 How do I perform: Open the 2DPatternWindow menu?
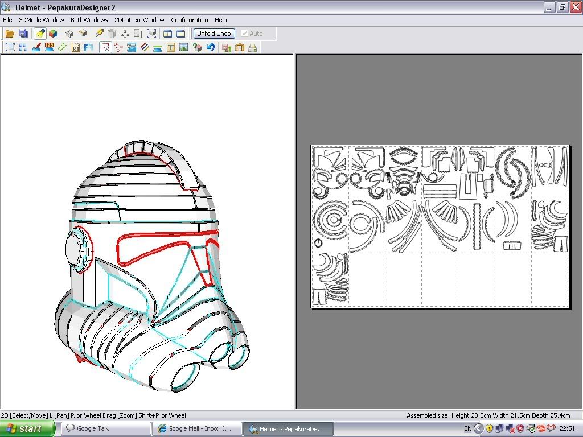click(139, 20)
